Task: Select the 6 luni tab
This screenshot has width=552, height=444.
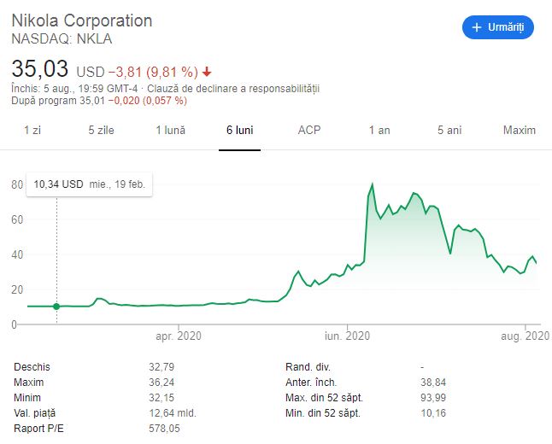Action: (239, 130)
